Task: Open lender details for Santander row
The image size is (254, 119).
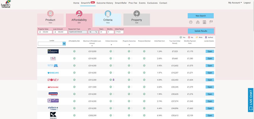Action: [210, 87]
